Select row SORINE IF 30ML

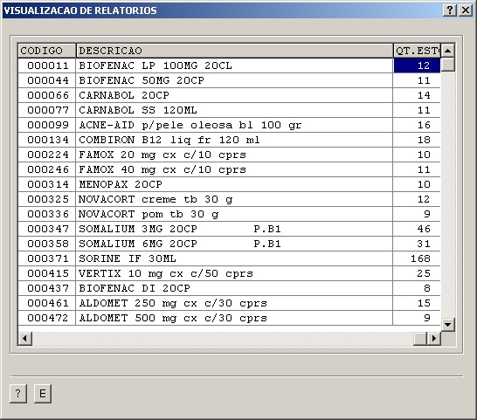point(229,258)
